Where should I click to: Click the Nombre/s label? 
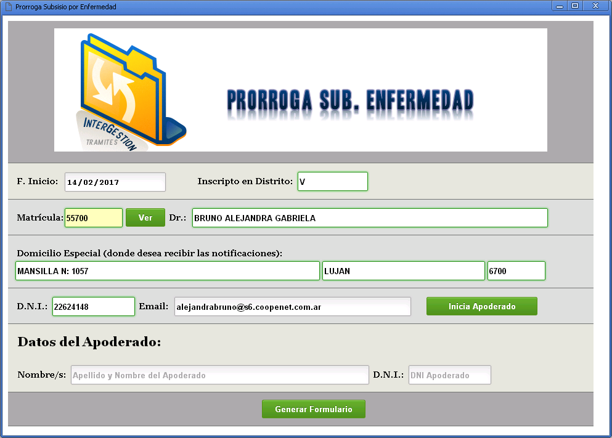pyautogui.click(x=42, y=375)
